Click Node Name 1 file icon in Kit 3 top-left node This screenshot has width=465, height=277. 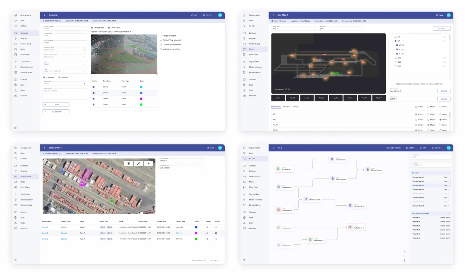click(278, 169)
